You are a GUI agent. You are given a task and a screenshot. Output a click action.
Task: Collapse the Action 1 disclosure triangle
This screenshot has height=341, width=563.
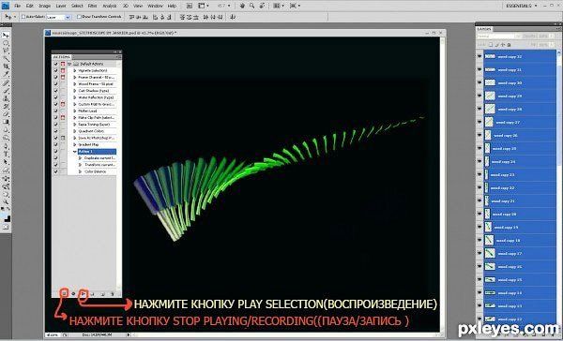[x=75, y=152]
